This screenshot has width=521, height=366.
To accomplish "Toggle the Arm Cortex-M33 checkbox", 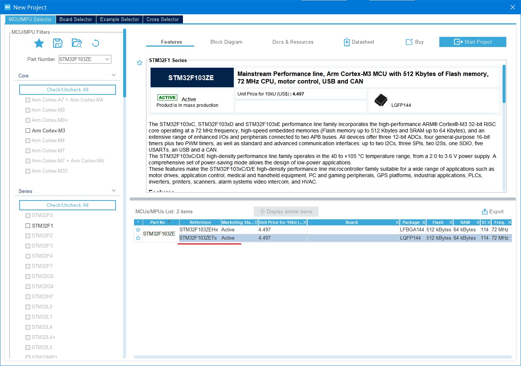I will pos(28,171).
